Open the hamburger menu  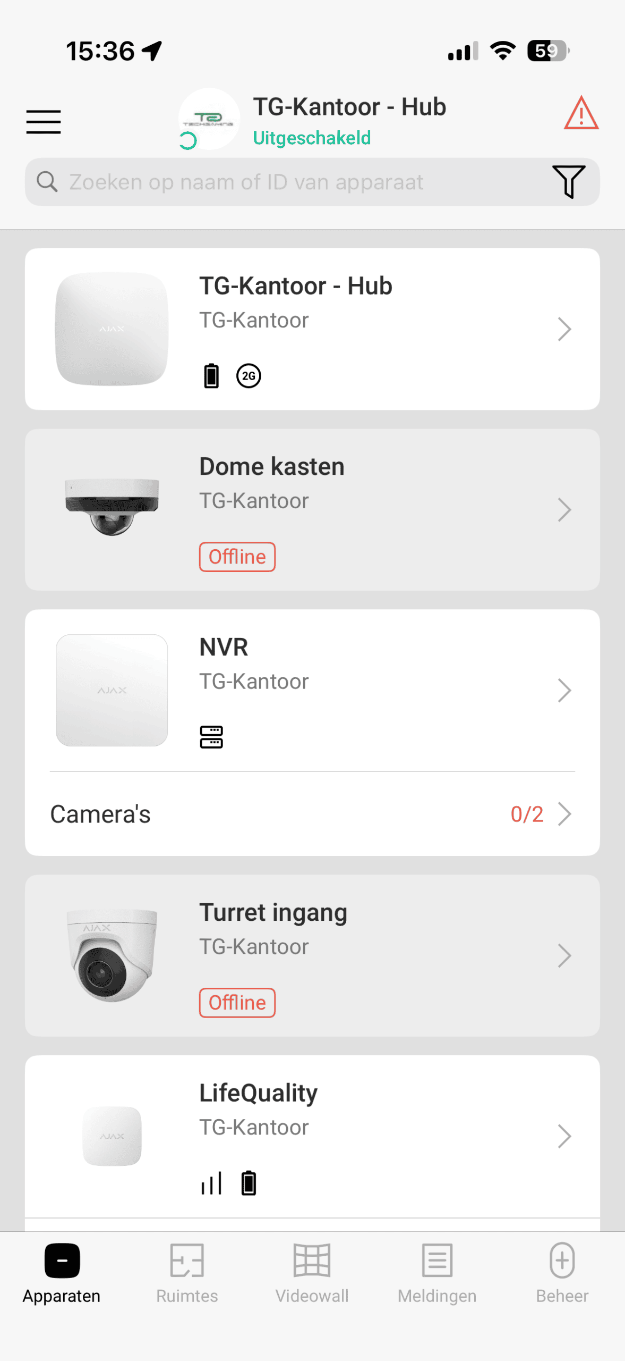(44, 122)
